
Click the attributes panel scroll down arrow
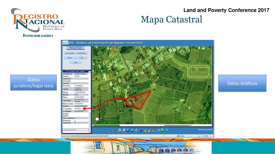pyautogui.click(x=90, y=132)
